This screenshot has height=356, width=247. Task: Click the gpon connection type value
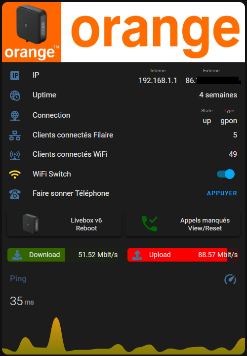point(229,121)
